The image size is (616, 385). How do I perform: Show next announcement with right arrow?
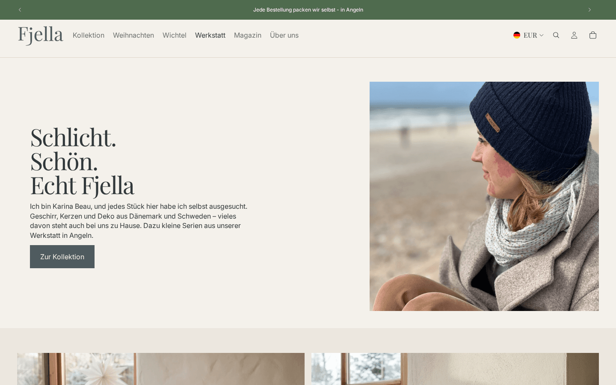(x=589, y=10)
